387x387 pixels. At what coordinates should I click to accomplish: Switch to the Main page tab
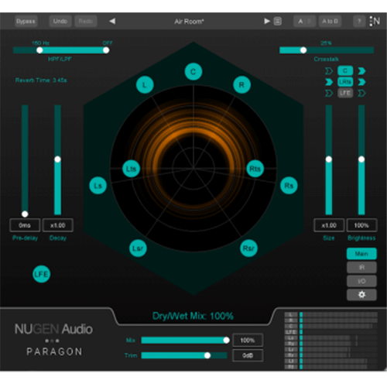click(x=361, y=254)
